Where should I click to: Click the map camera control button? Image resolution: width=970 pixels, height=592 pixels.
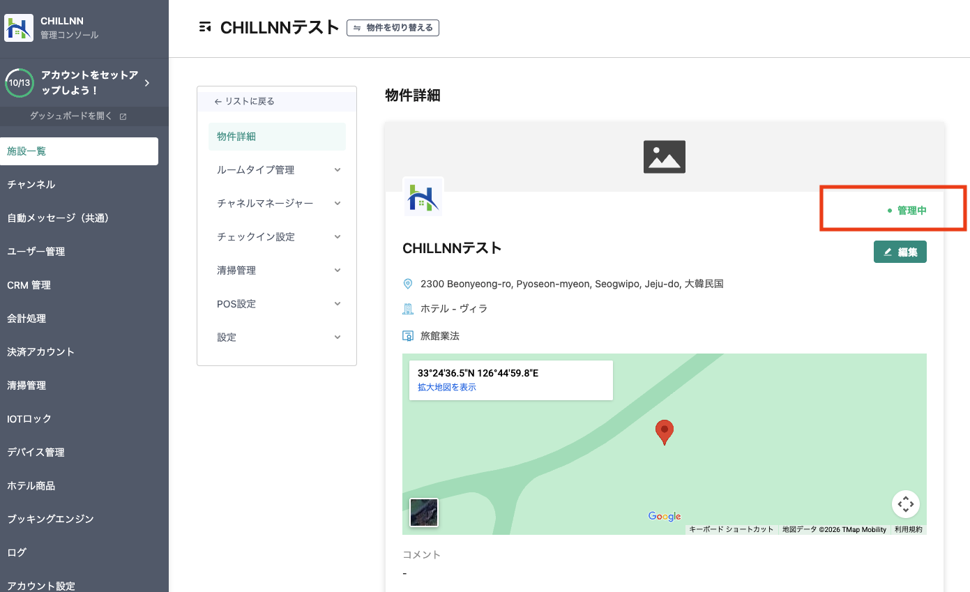[906, 504]
